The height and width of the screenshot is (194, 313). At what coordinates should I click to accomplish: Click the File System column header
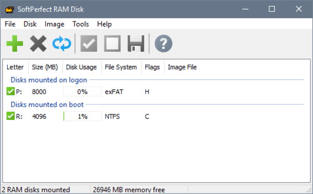(x=121, y=67)
